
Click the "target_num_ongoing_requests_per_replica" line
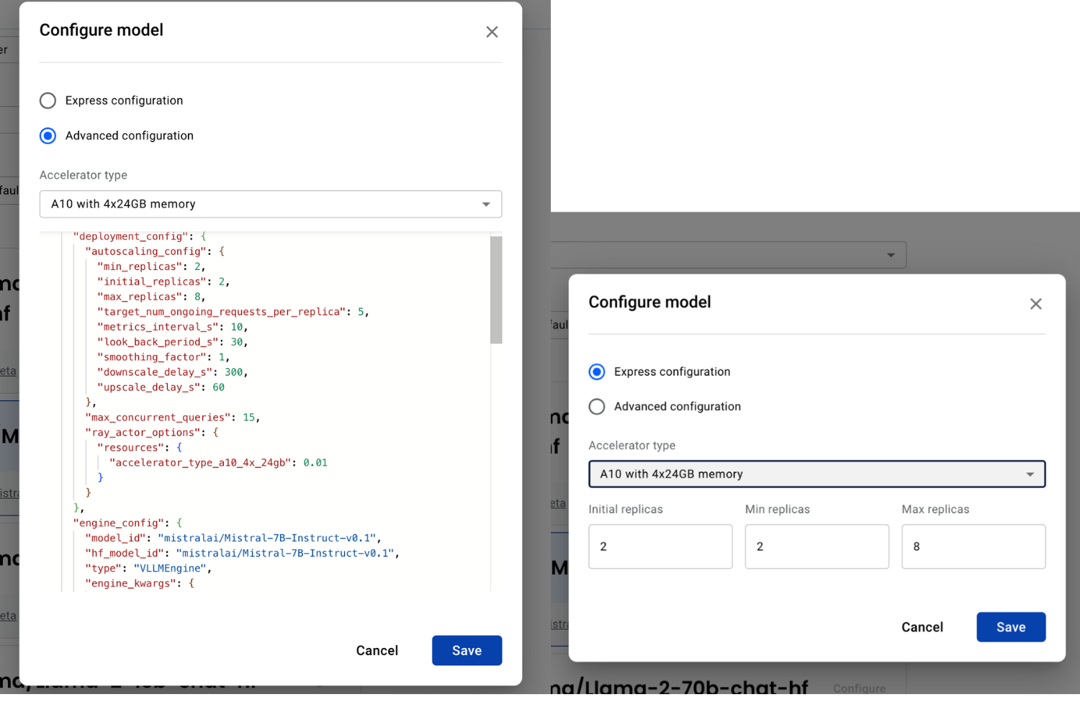233,312
